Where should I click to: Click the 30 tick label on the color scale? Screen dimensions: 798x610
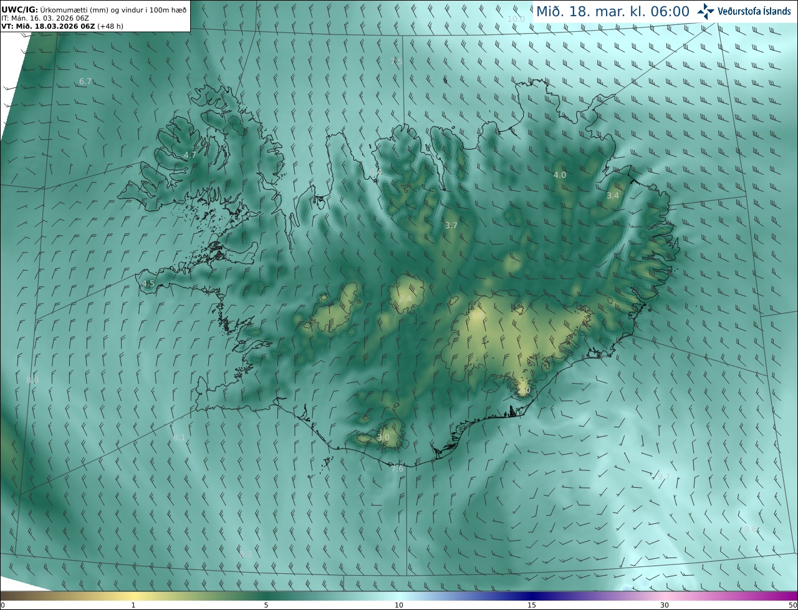tap(665, 605)
